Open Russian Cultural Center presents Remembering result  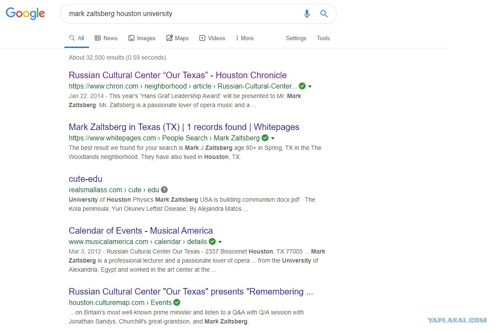(191, 292)
